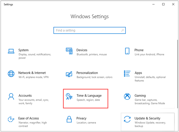The height and width of the screenshot is (132, 179).
Task: Open the Ease of Access title
Action: pos(29,118)
